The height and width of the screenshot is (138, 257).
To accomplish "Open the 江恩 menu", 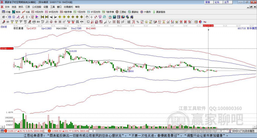I will tap(28, 7).
